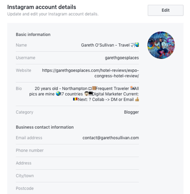Click the Name value Gareth O'Sullivan
190x194 pixels.
[x=97, y=45]
